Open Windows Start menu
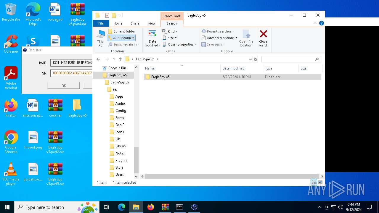Viewport: 379px width, 213px height. [7, 207]
